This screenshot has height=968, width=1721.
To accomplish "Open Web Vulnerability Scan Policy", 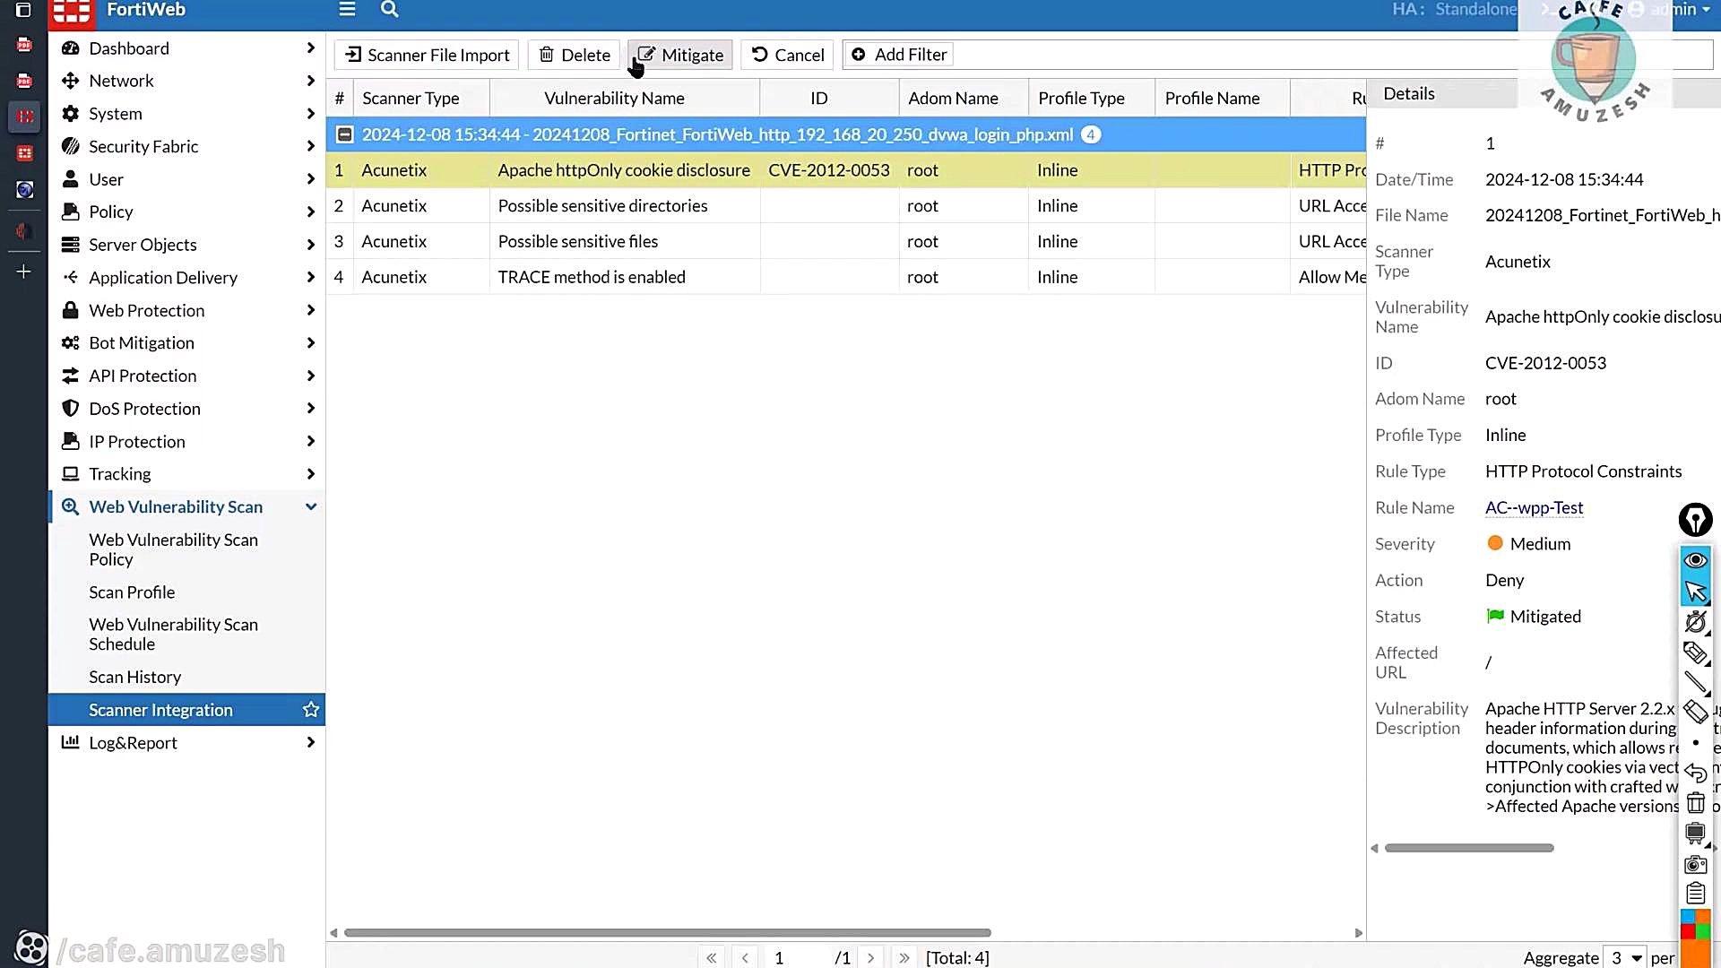I will (173, 549).
